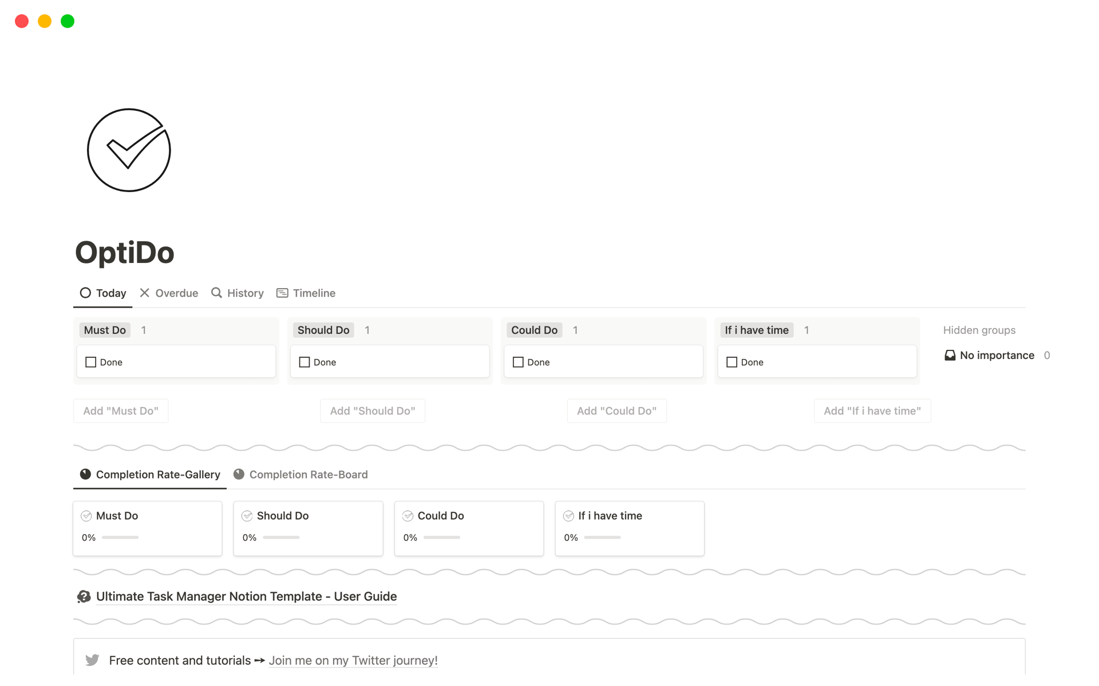Click the Add Should Do task button
Image resolution: width=1099 pixels, height=686 pixels.
372,410
